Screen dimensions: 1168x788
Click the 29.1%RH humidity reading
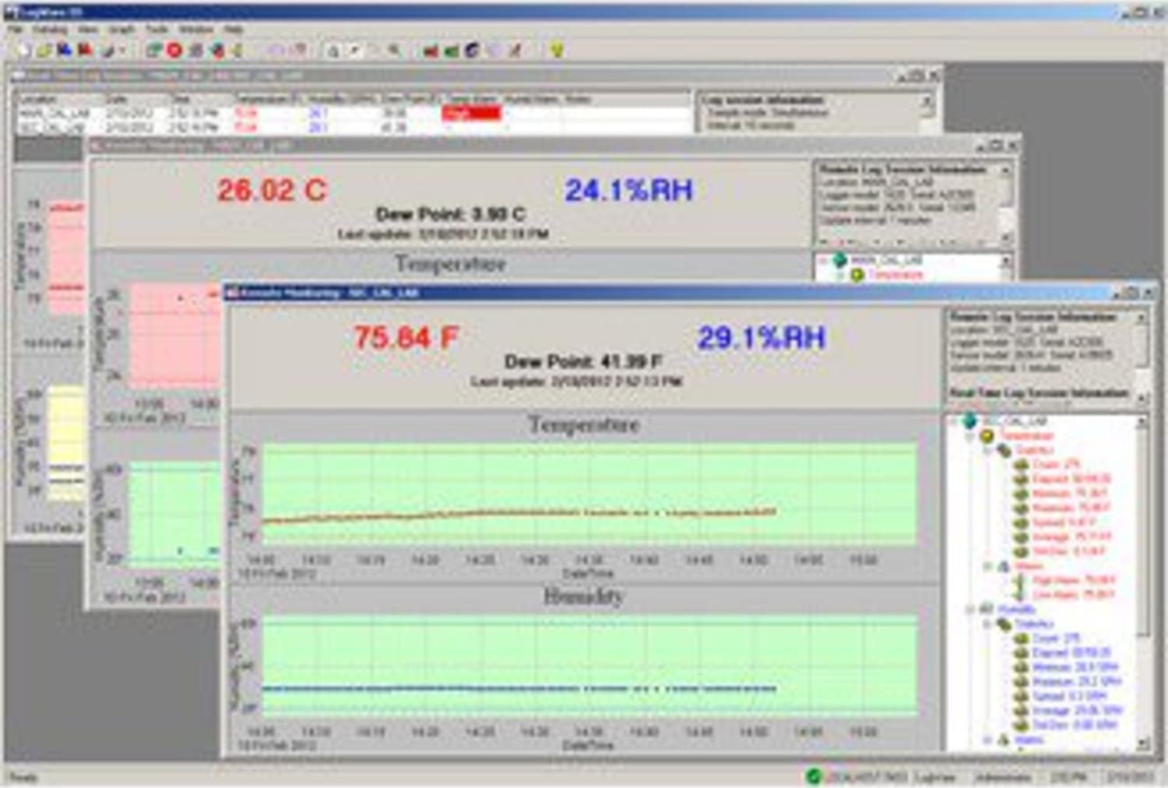[761, 338]
